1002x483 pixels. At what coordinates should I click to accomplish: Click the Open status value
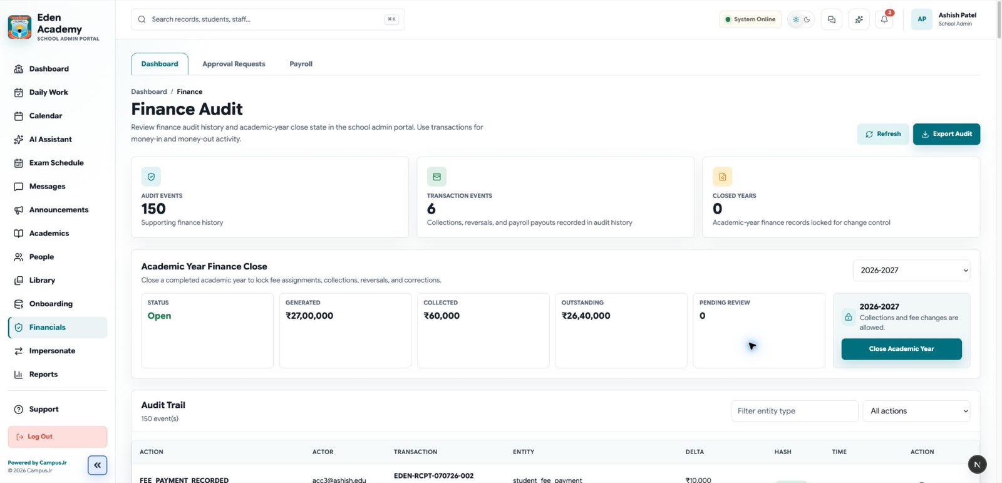point(159,316)
